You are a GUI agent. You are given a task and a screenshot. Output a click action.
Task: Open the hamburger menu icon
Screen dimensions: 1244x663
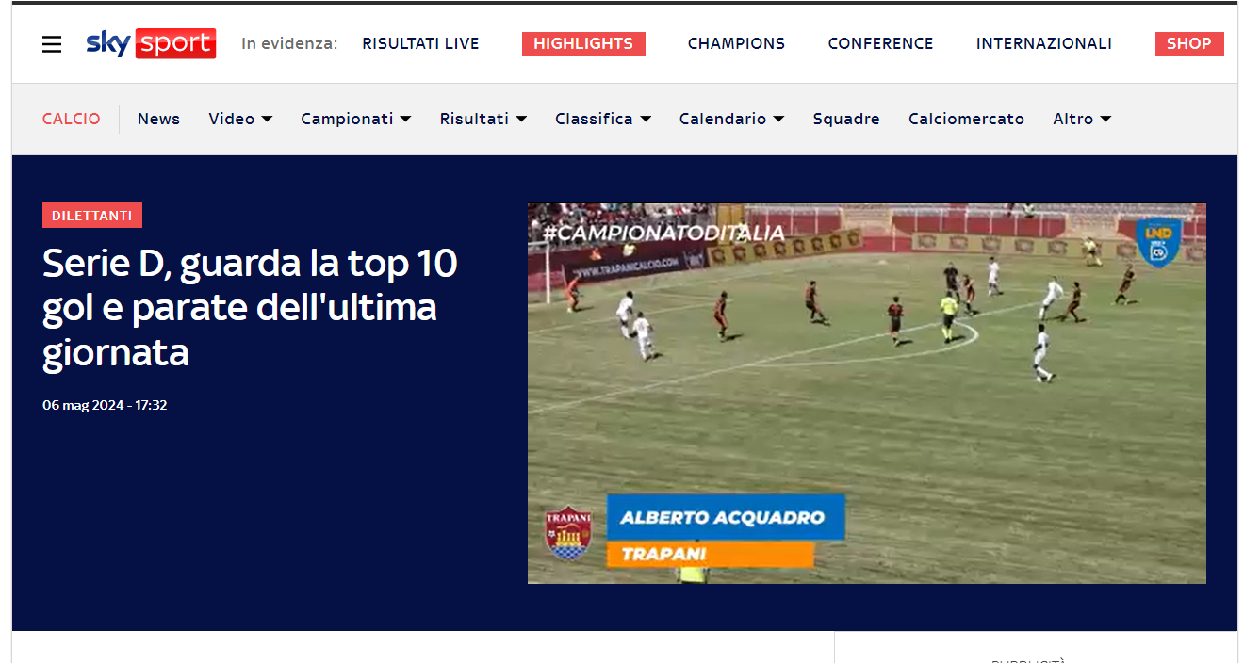pos(52,44)
